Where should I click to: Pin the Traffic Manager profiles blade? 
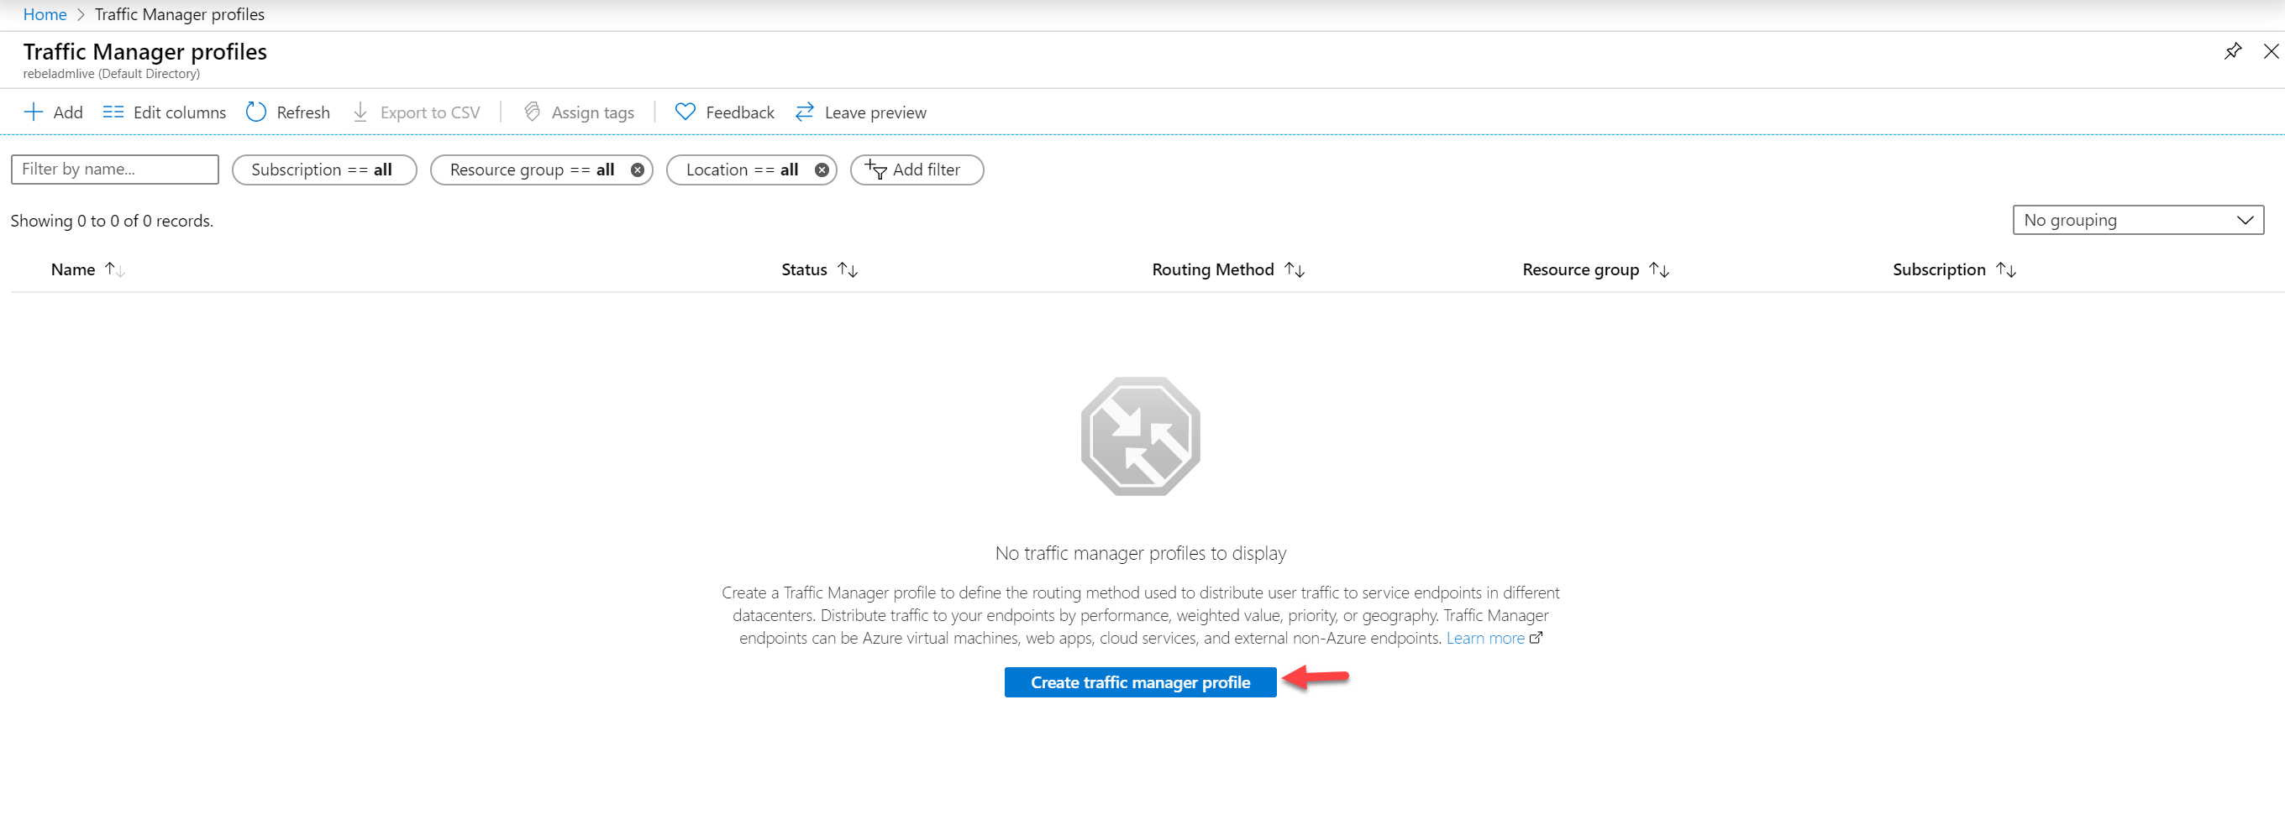pyautogui.click(x=2232, y=51)
